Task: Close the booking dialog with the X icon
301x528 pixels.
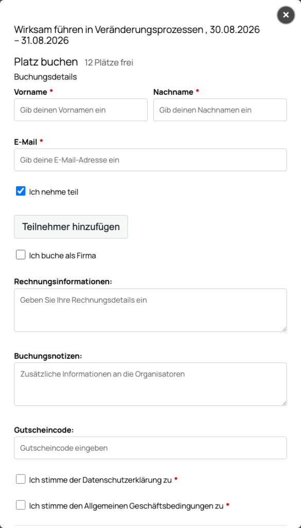Action: coord(286,15)
